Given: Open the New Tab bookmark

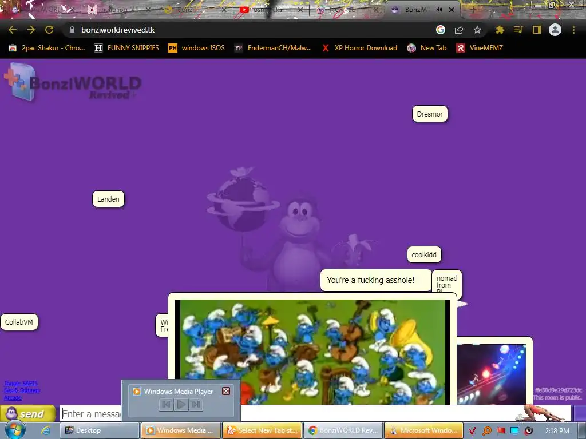Looking at the screenshot, I should coord(427,48).
